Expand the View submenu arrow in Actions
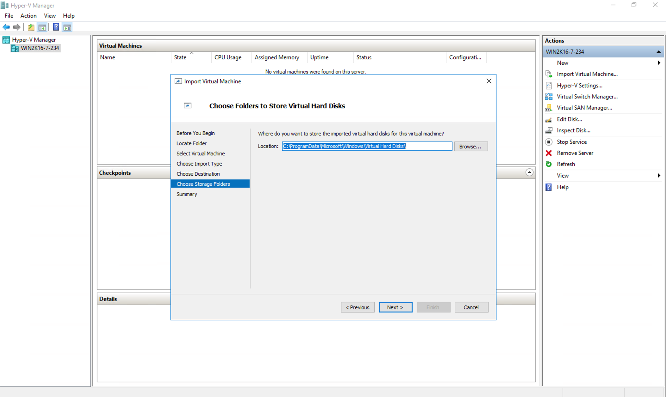This screenshot has height=397, width=666. (659, 176)
